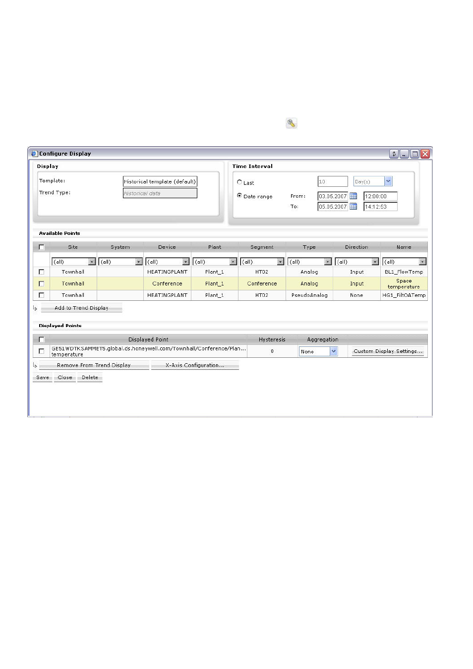The height and width of the screenshot is (669, 473).
Task: Click the Device column header
Action: point(167,247)
